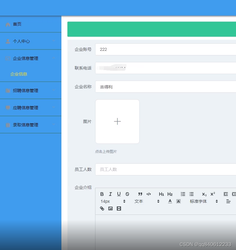Click the icon beside 企业信息管理
The height and width of the screenshot is (250, 236).
pyautogui.click(x=8, y=59)
